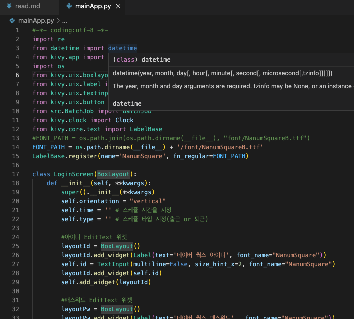Click FONT_PATH variable at start of line 14
The height and width of the screenshot is (319, 354).
[x=48, y=147]
